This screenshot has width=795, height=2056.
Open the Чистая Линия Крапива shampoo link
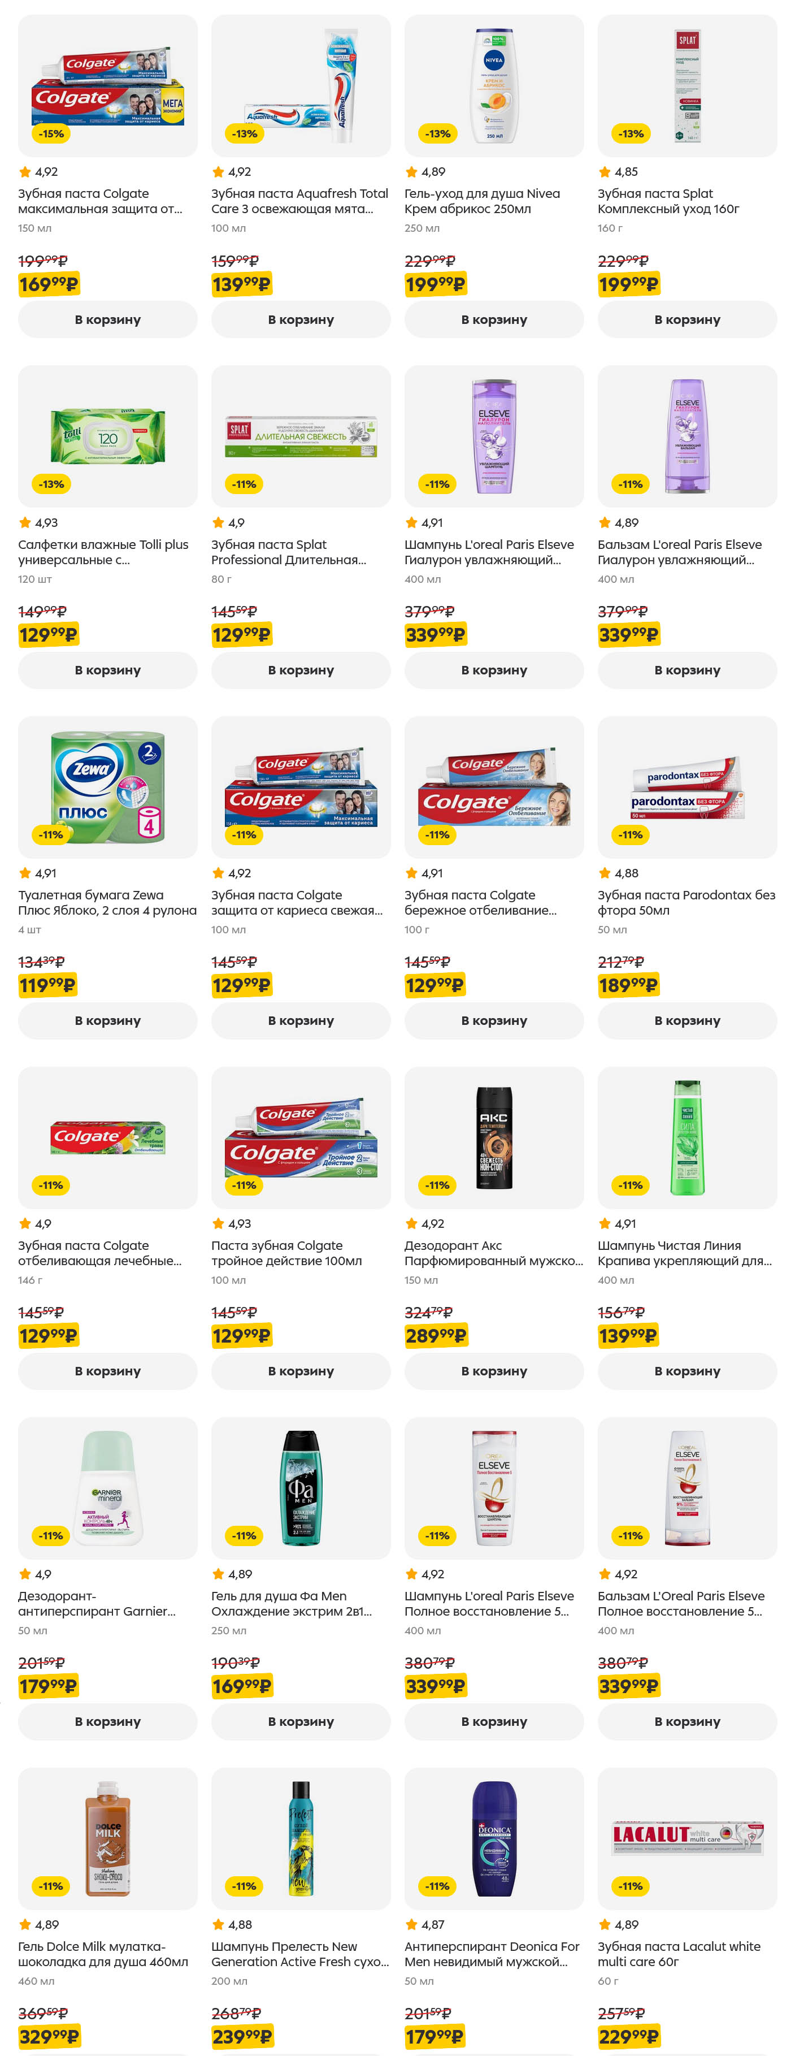click(x=684, y=1253)
